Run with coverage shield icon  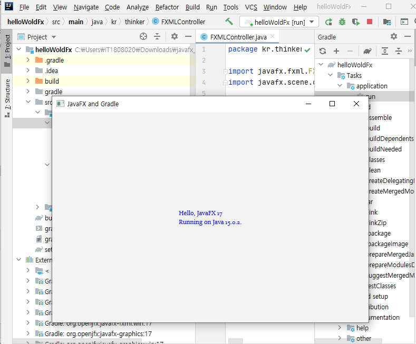pos(356,22)
